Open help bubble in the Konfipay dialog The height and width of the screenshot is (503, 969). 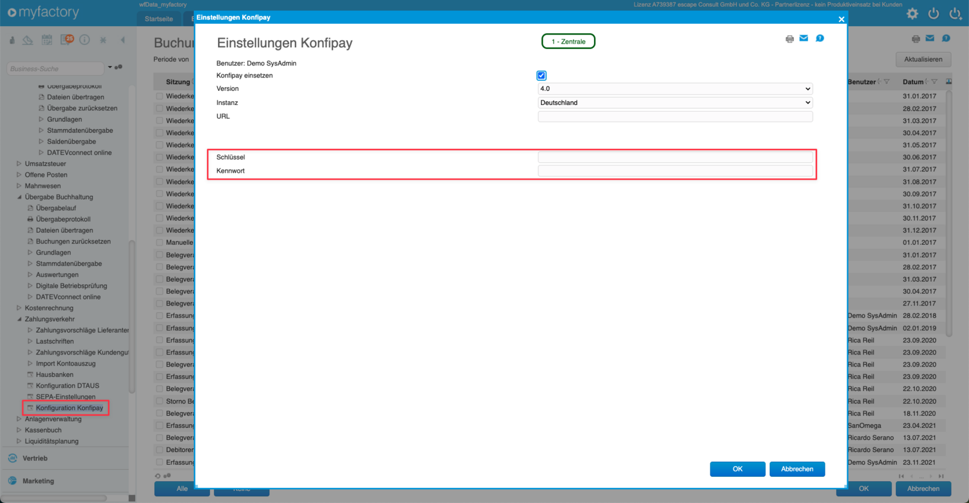tap(819, 38)
